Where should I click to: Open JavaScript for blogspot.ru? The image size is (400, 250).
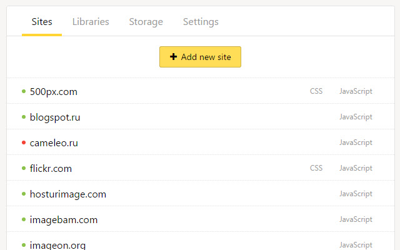click(356, 117)
